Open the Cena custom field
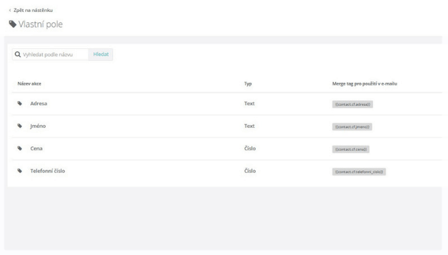This screenshot has width=448, height=255. pyautogui.click(x=37, y=148)
